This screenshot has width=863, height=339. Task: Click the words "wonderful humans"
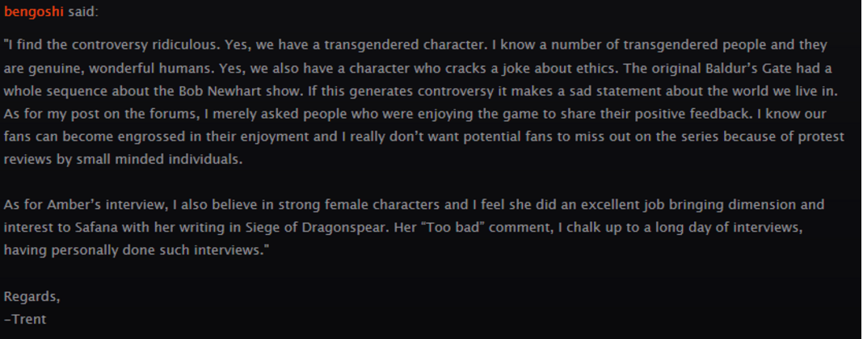(x=150, y=69)
